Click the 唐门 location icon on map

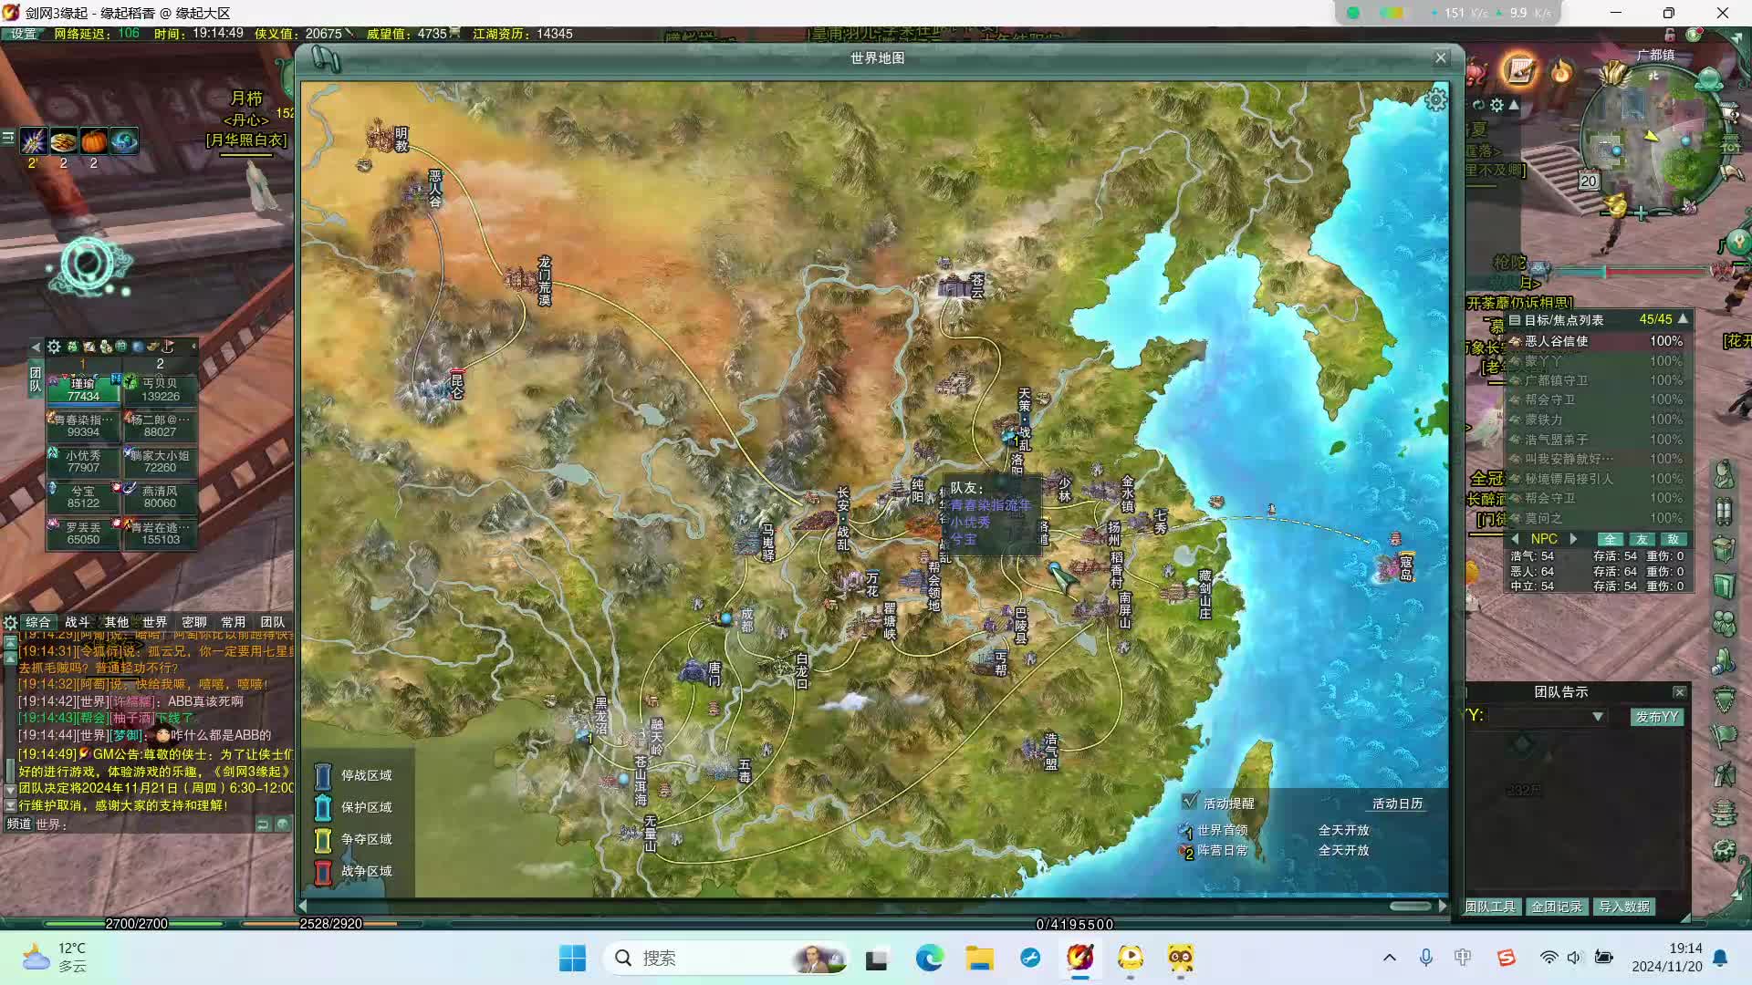[693, 672]
